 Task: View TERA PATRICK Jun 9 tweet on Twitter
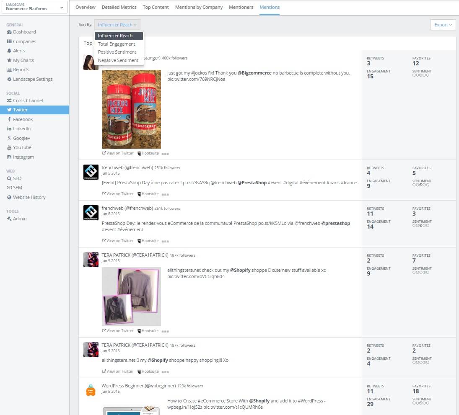(118, 371)
